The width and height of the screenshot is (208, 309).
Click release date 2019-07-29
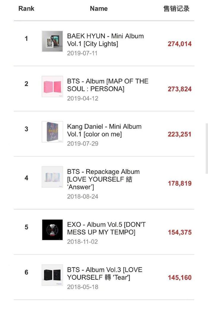[82, 143]
